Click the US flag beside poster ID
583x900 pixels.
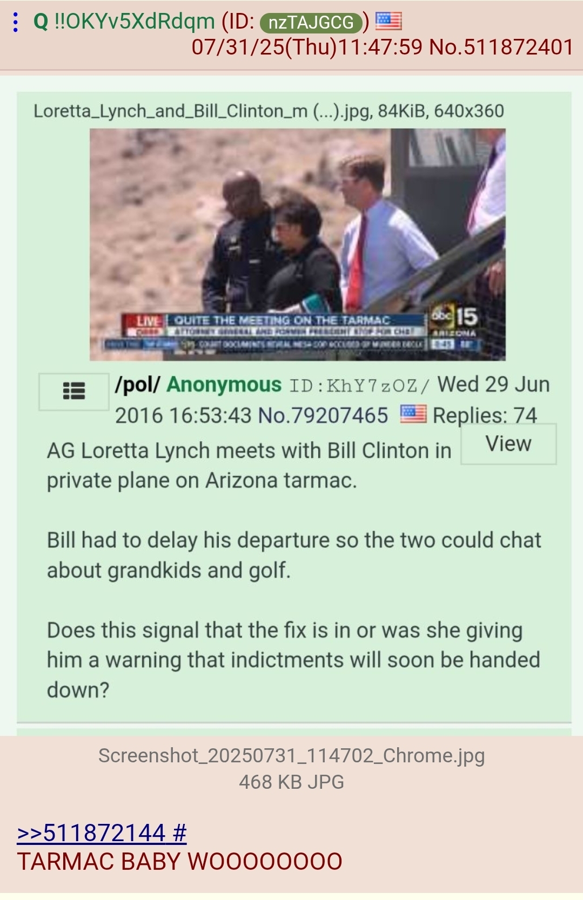click(388, 22)
